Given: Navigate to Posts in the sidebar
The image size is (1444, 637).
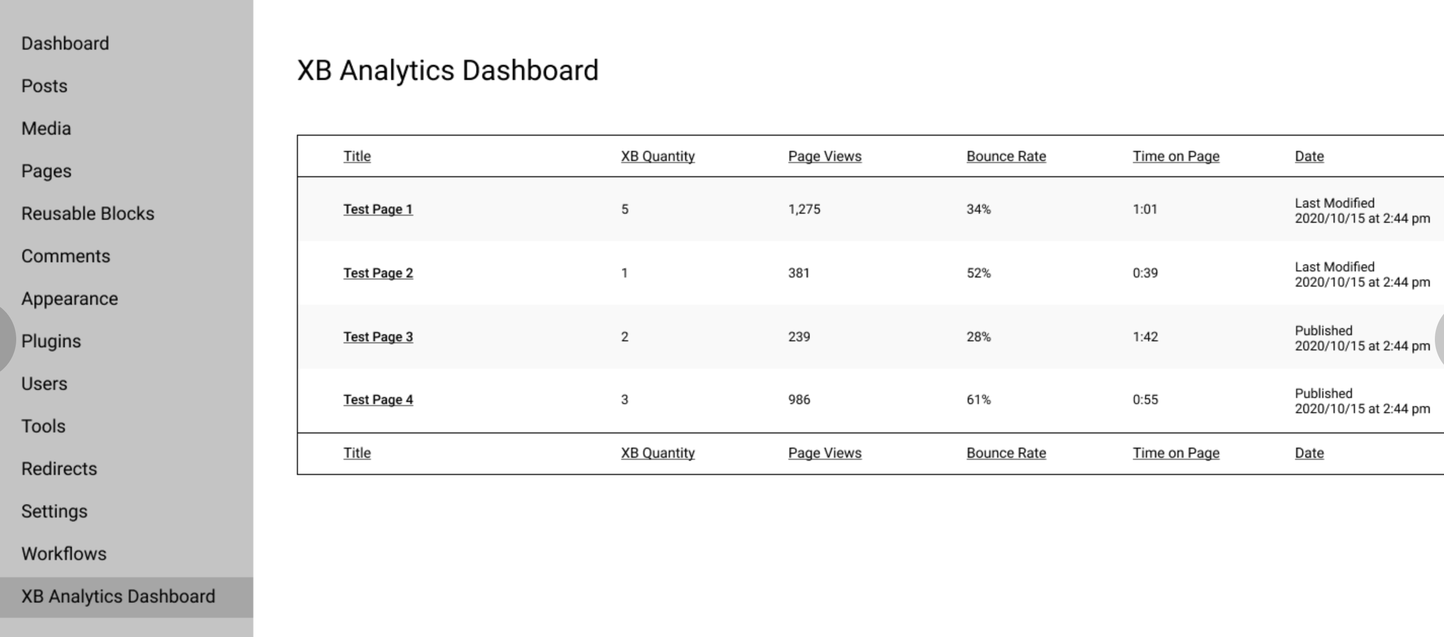Looking at the screenshot, I should click(44, 86).
